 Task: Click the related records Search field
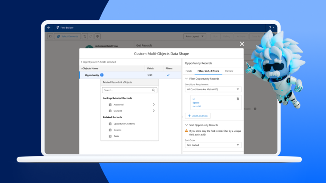(x=126, y=90)
